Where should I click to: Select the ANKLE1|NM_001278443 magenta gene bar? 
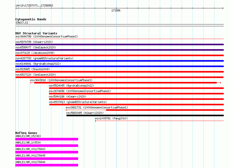click(x=47, y=152)
